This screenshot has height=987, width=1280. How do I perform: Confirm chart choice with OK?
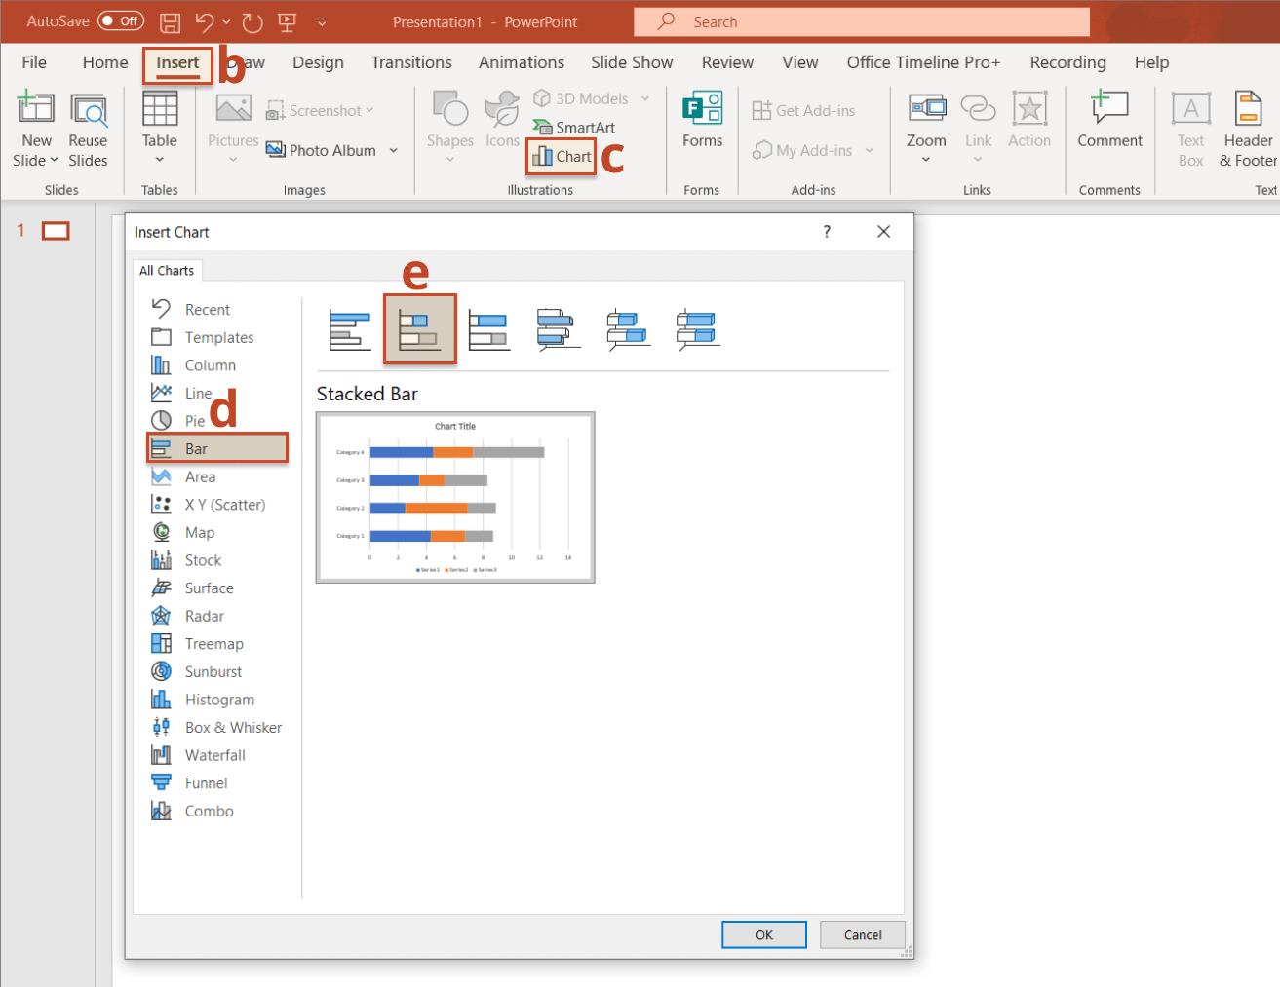coord(763,934)
